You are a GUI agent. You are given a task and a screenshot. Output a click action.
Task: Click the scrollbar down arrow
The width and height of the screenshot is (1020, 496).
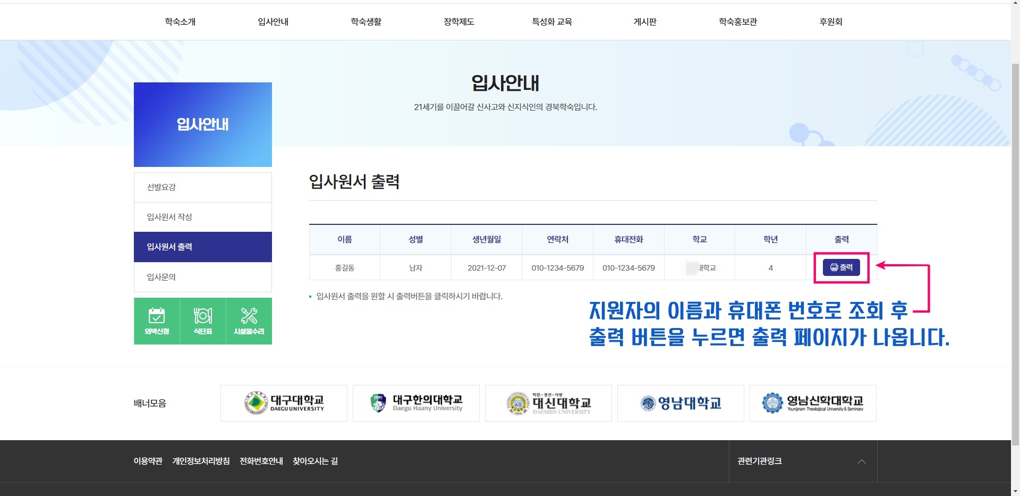pos(1015,491)
